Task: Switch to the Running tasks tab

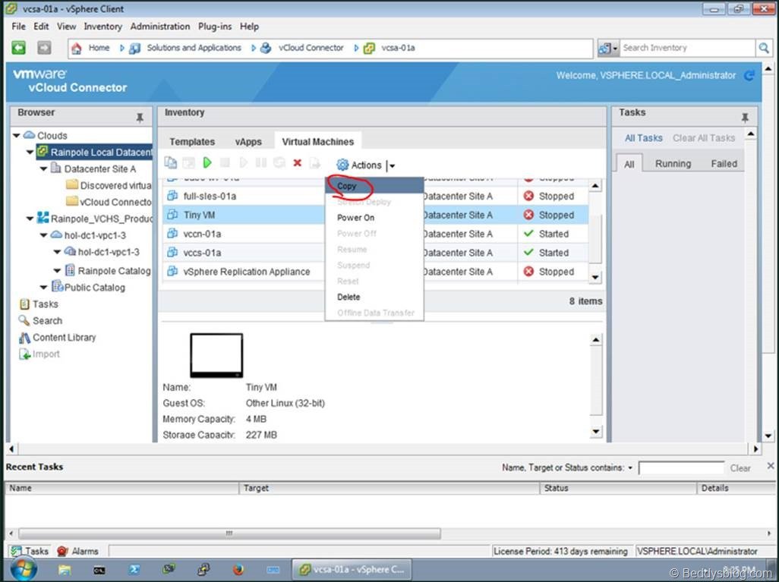Action: pos(673,163)
